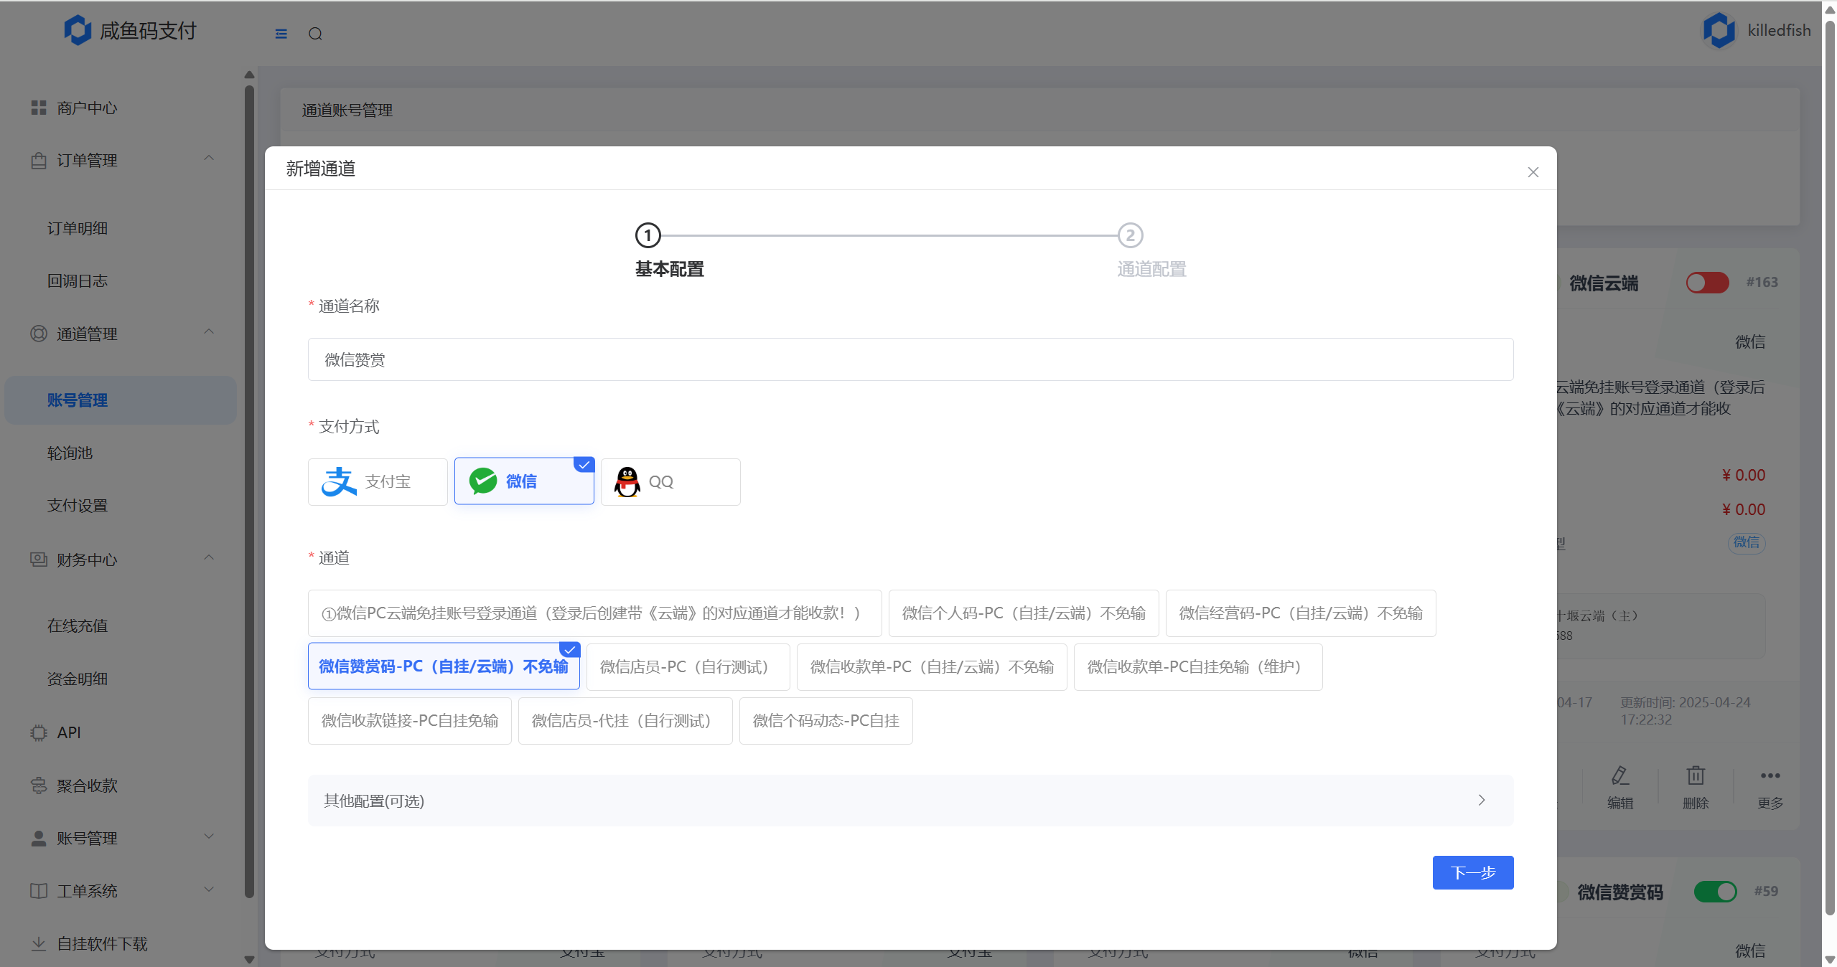
Task: Open 资金明细 menu item
Action: 78,679
